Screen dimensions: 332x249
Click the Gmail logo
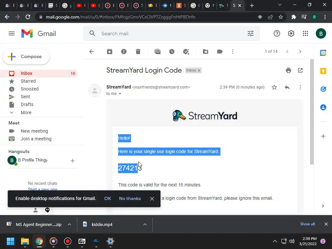[x=39, y=33]
